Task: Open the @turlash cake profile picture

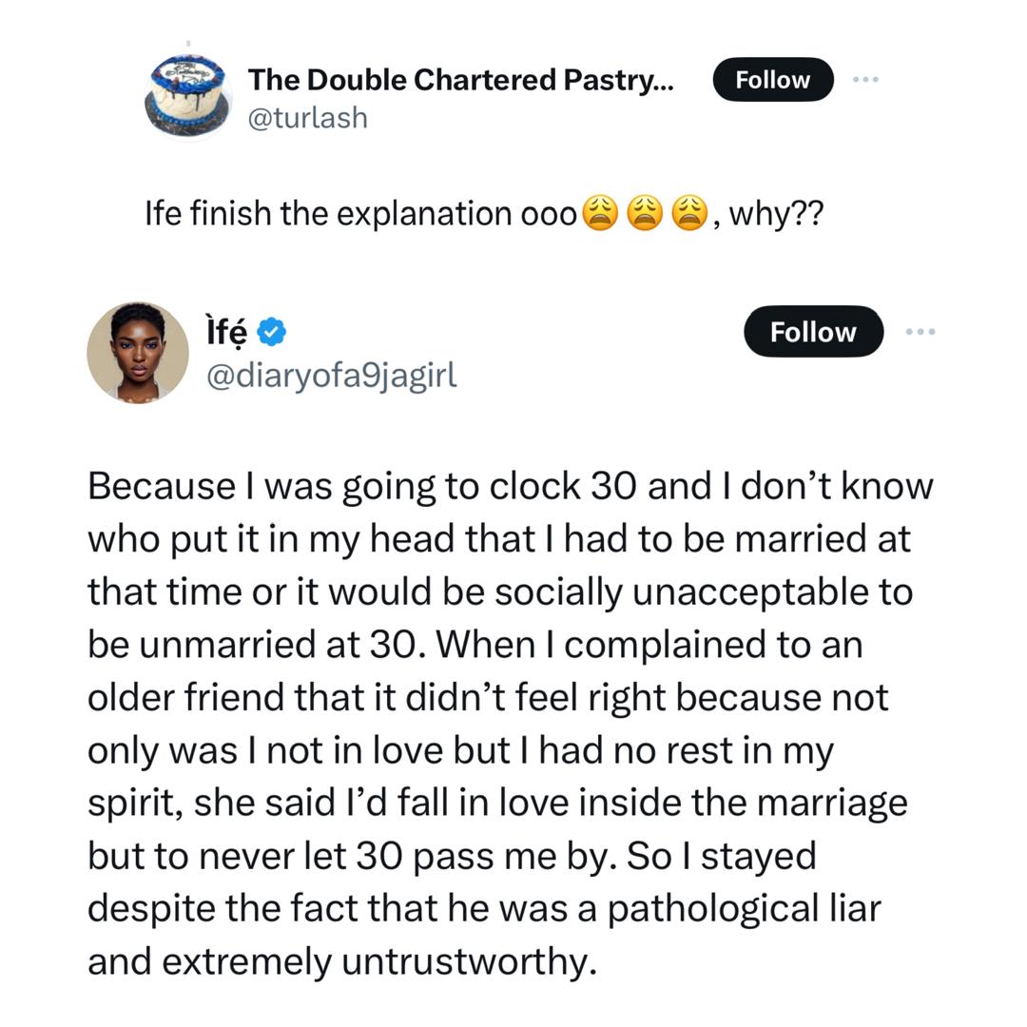Action: [188, 97]
